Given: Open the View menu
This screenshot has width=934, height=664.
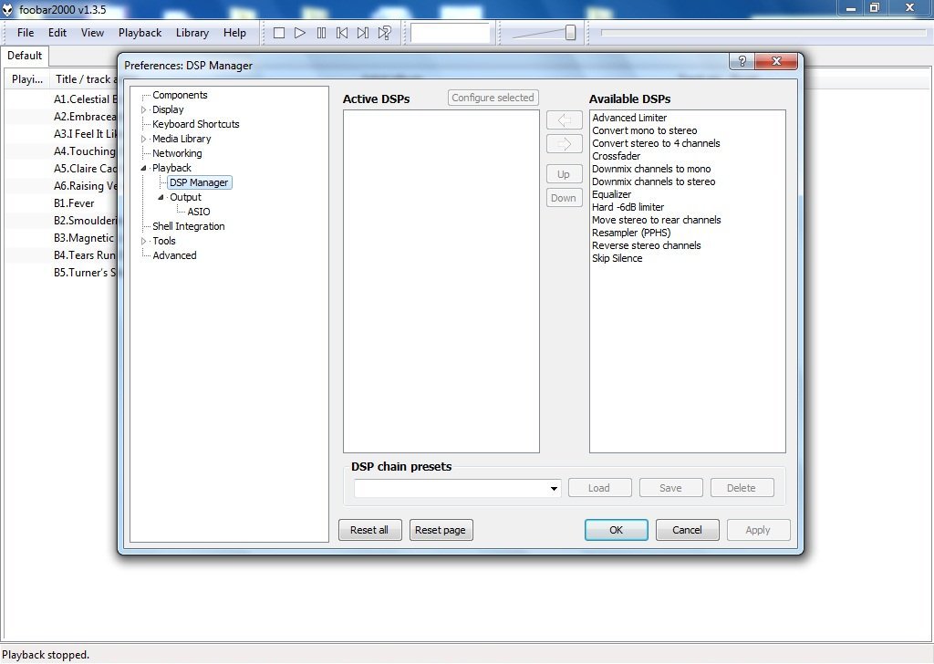Looking at the screenshot, I should coord(92,33).
